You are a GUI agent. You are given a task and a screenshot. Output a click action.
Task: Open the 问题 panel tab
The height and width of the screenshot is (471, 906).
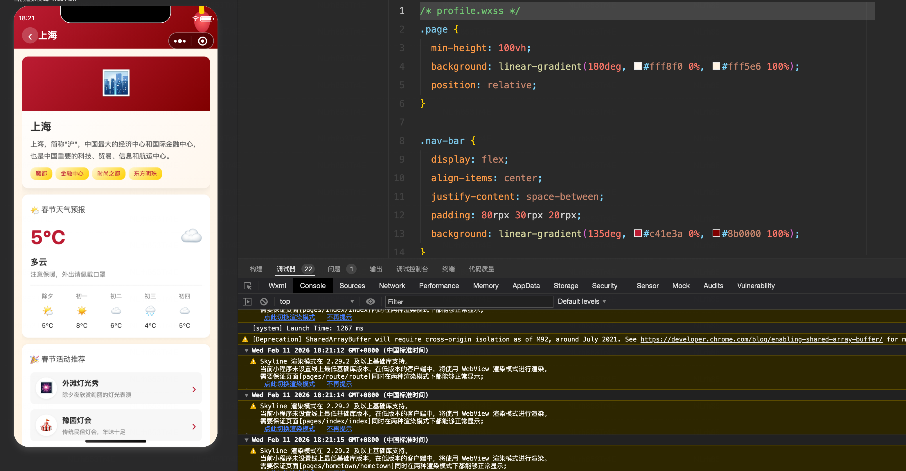[334, 269]
